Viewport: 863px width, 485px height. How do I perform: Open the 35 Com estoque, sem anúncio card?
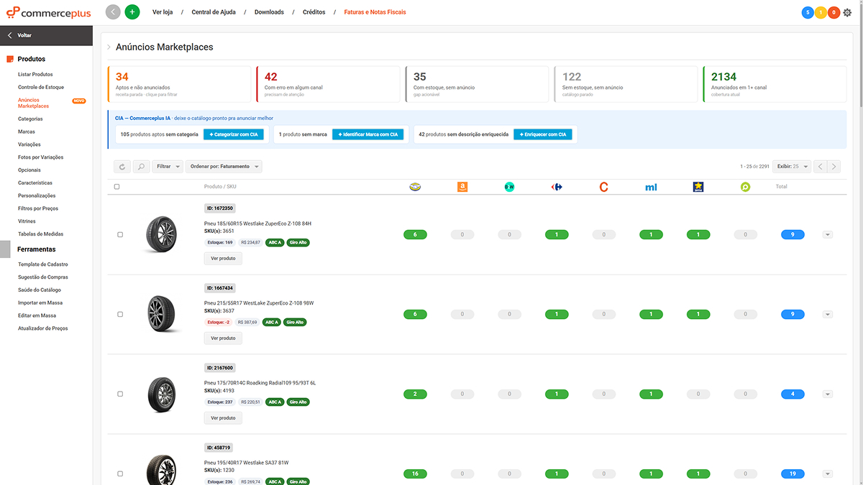tap(477, 84)
